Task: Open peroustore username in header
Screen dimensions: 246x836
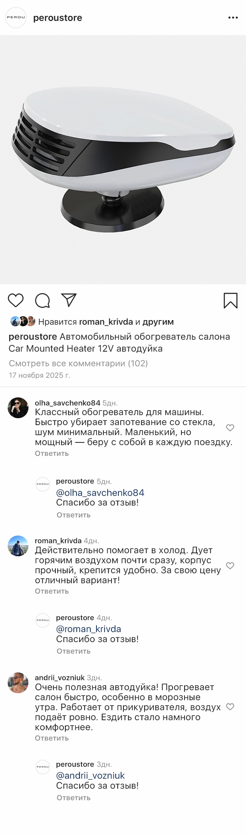Action: click(x=58, y=18)
